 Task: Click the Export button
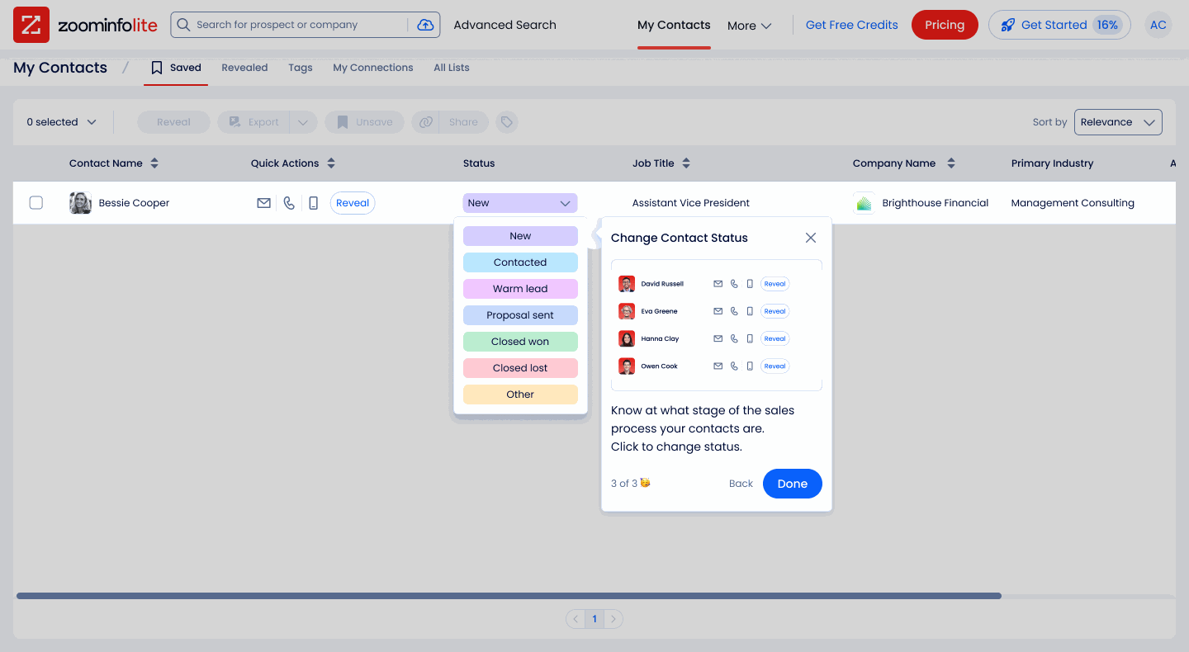point(254,122)
